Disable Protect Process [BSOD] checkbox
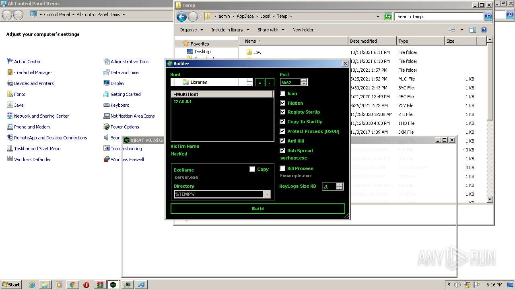The height and width of the screenshot is (290, 515). coord(282,131)
